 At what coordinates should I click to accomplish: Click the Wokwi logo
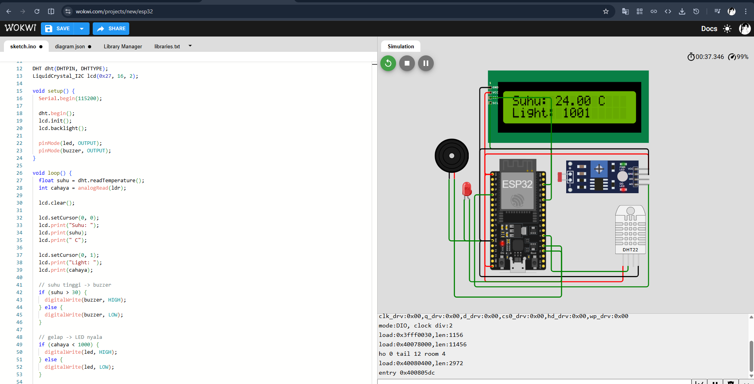(20, 28)
